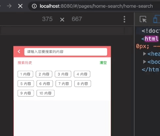Click the browser forward arrow

coord(9,6)
